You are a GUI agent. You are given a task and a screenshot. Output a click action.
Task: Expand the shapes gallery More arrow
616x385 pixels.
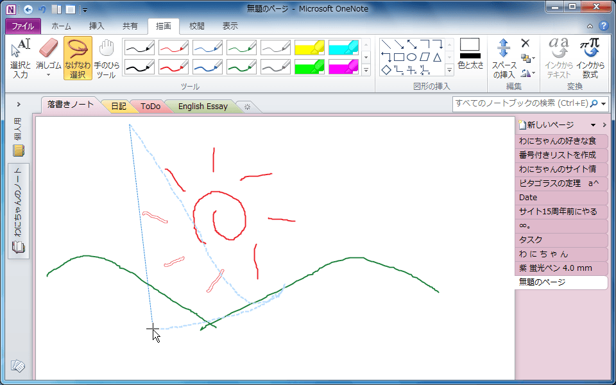[x=449, y=71]
